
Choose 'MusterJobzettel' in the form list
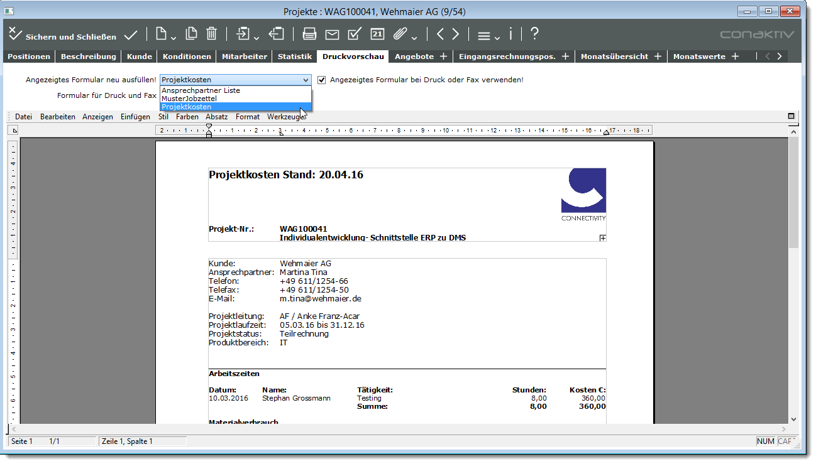pyautogui.click(x=190, y=99)
